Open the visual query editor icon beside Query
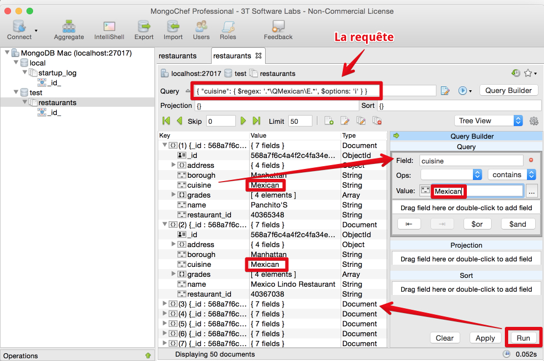544x361 pixels. (x=445, y=91)
